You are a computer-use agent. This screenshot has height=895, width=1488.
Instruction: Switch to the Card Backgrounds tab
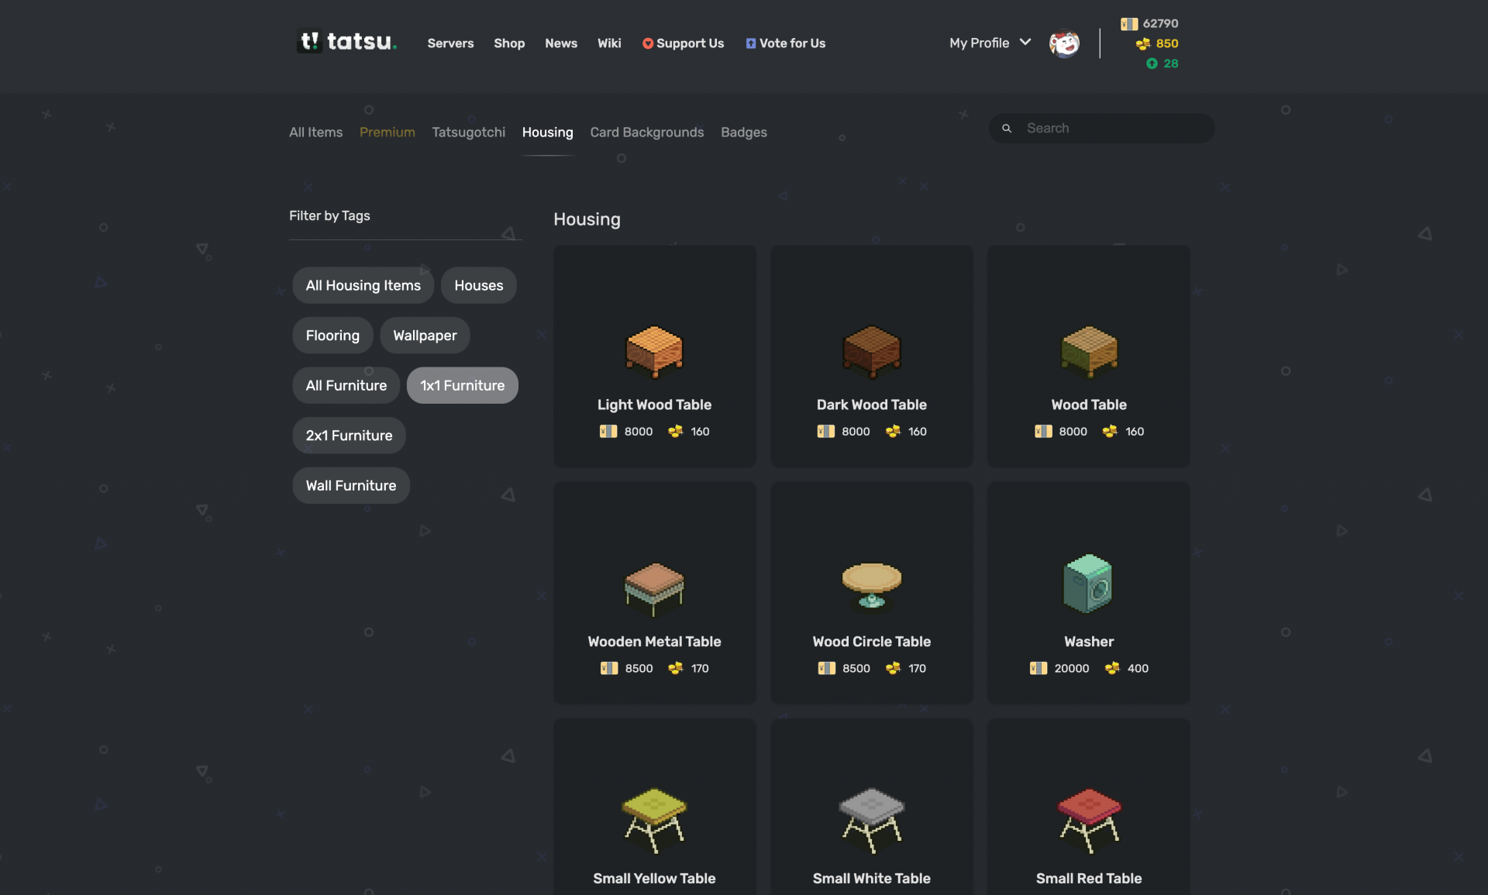pyautogui.click(x=646, y=133)
